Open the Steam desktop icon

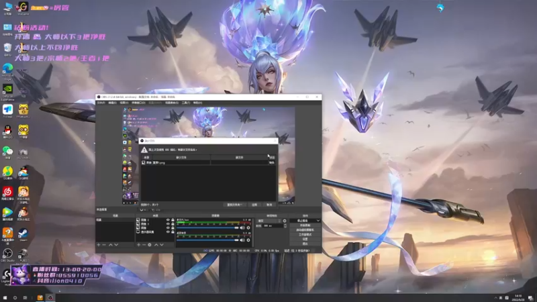click(23, 234)
